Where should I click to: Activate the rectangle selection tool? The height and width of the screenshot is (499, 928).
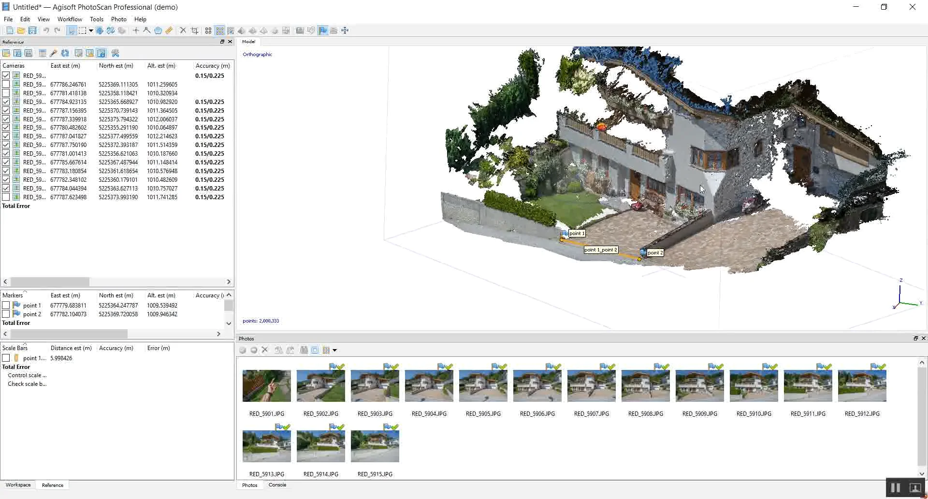point(82,30)
